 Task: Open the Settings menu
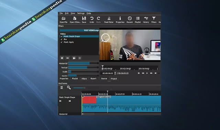81,13
